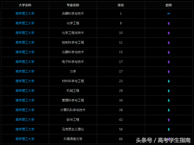194x145 pixels.
Task: Open 南京理工大学 link in the 仪器科学与技术 row
Action: point(25,52)
